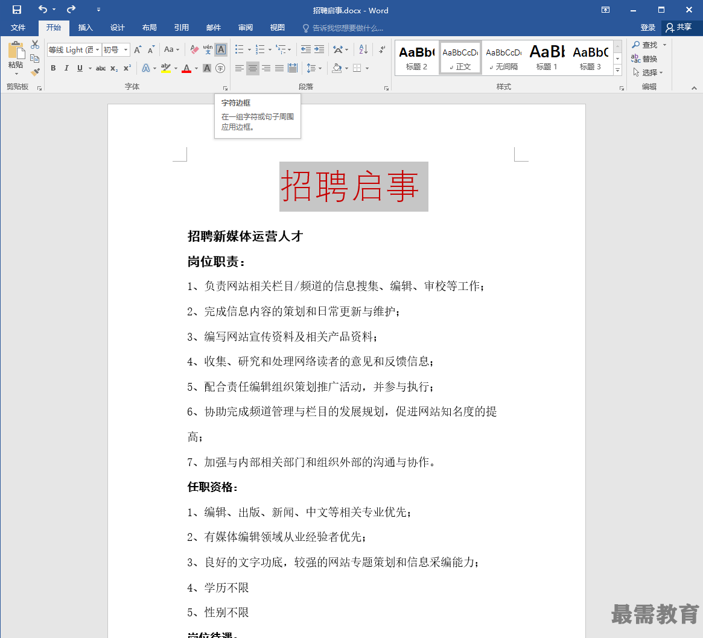The height and width of the screenshot is (638, 703).
Task: Switch to the 设计 (Design) tab
Action: pyautogui.click(x=118, y=28)
